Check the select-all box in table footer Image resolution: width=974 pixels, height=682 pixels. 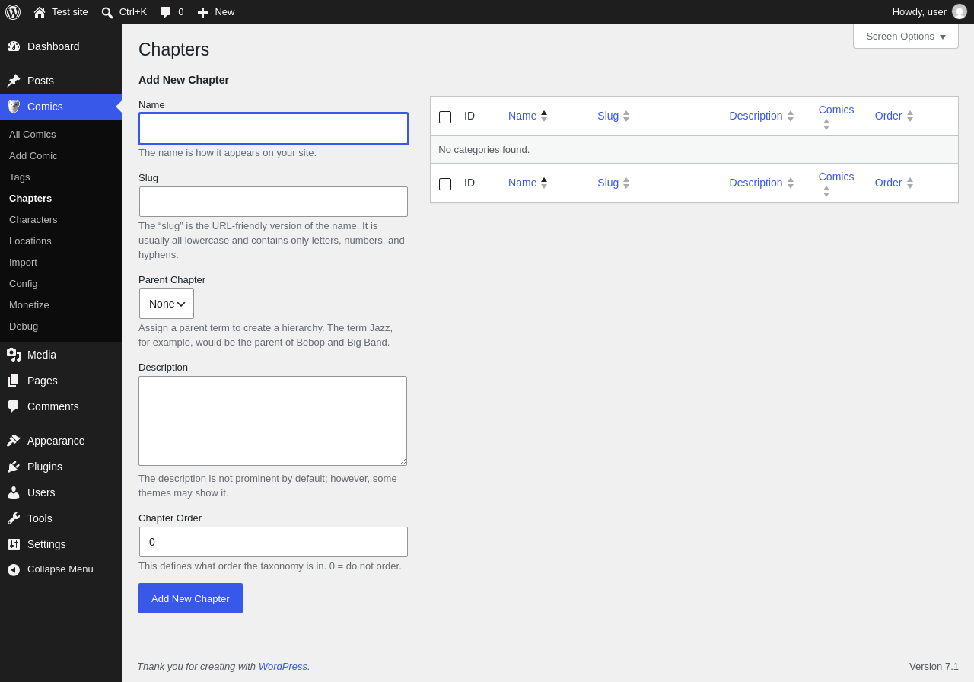445,184
